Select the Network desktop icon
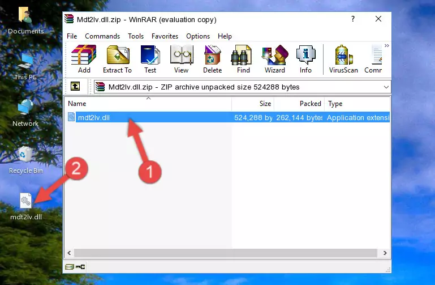The image size is (435, 285). tap(25, 113)
